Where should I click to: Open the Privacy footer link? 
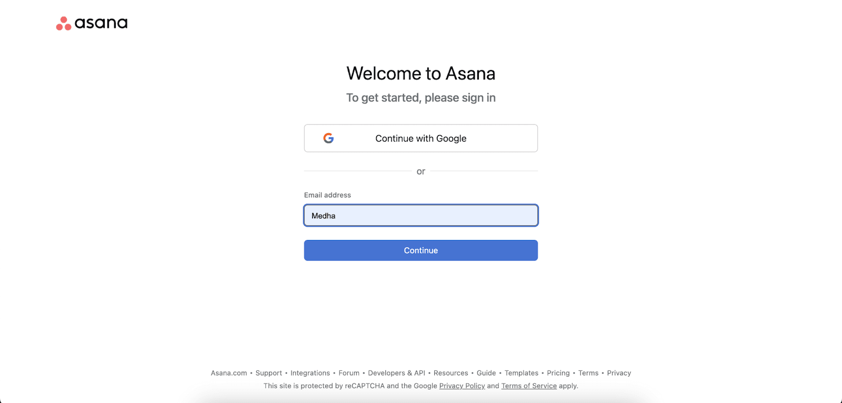pos(619,373)
